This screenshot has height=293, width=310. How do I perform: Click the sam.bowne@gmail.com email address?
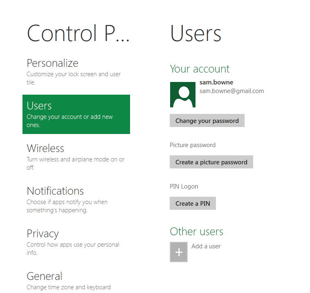pyautogui.click(x=231, y=91)
